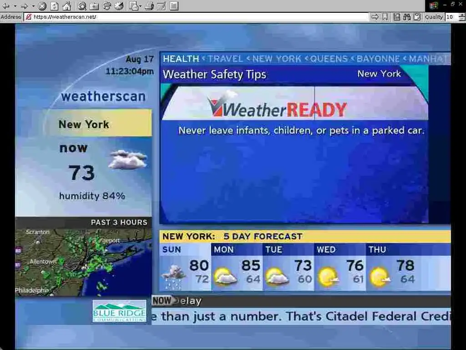Select the QUEENS tab

click(329, 59)
